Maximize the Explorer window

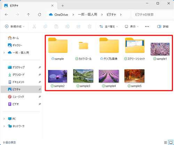point(158,3)
